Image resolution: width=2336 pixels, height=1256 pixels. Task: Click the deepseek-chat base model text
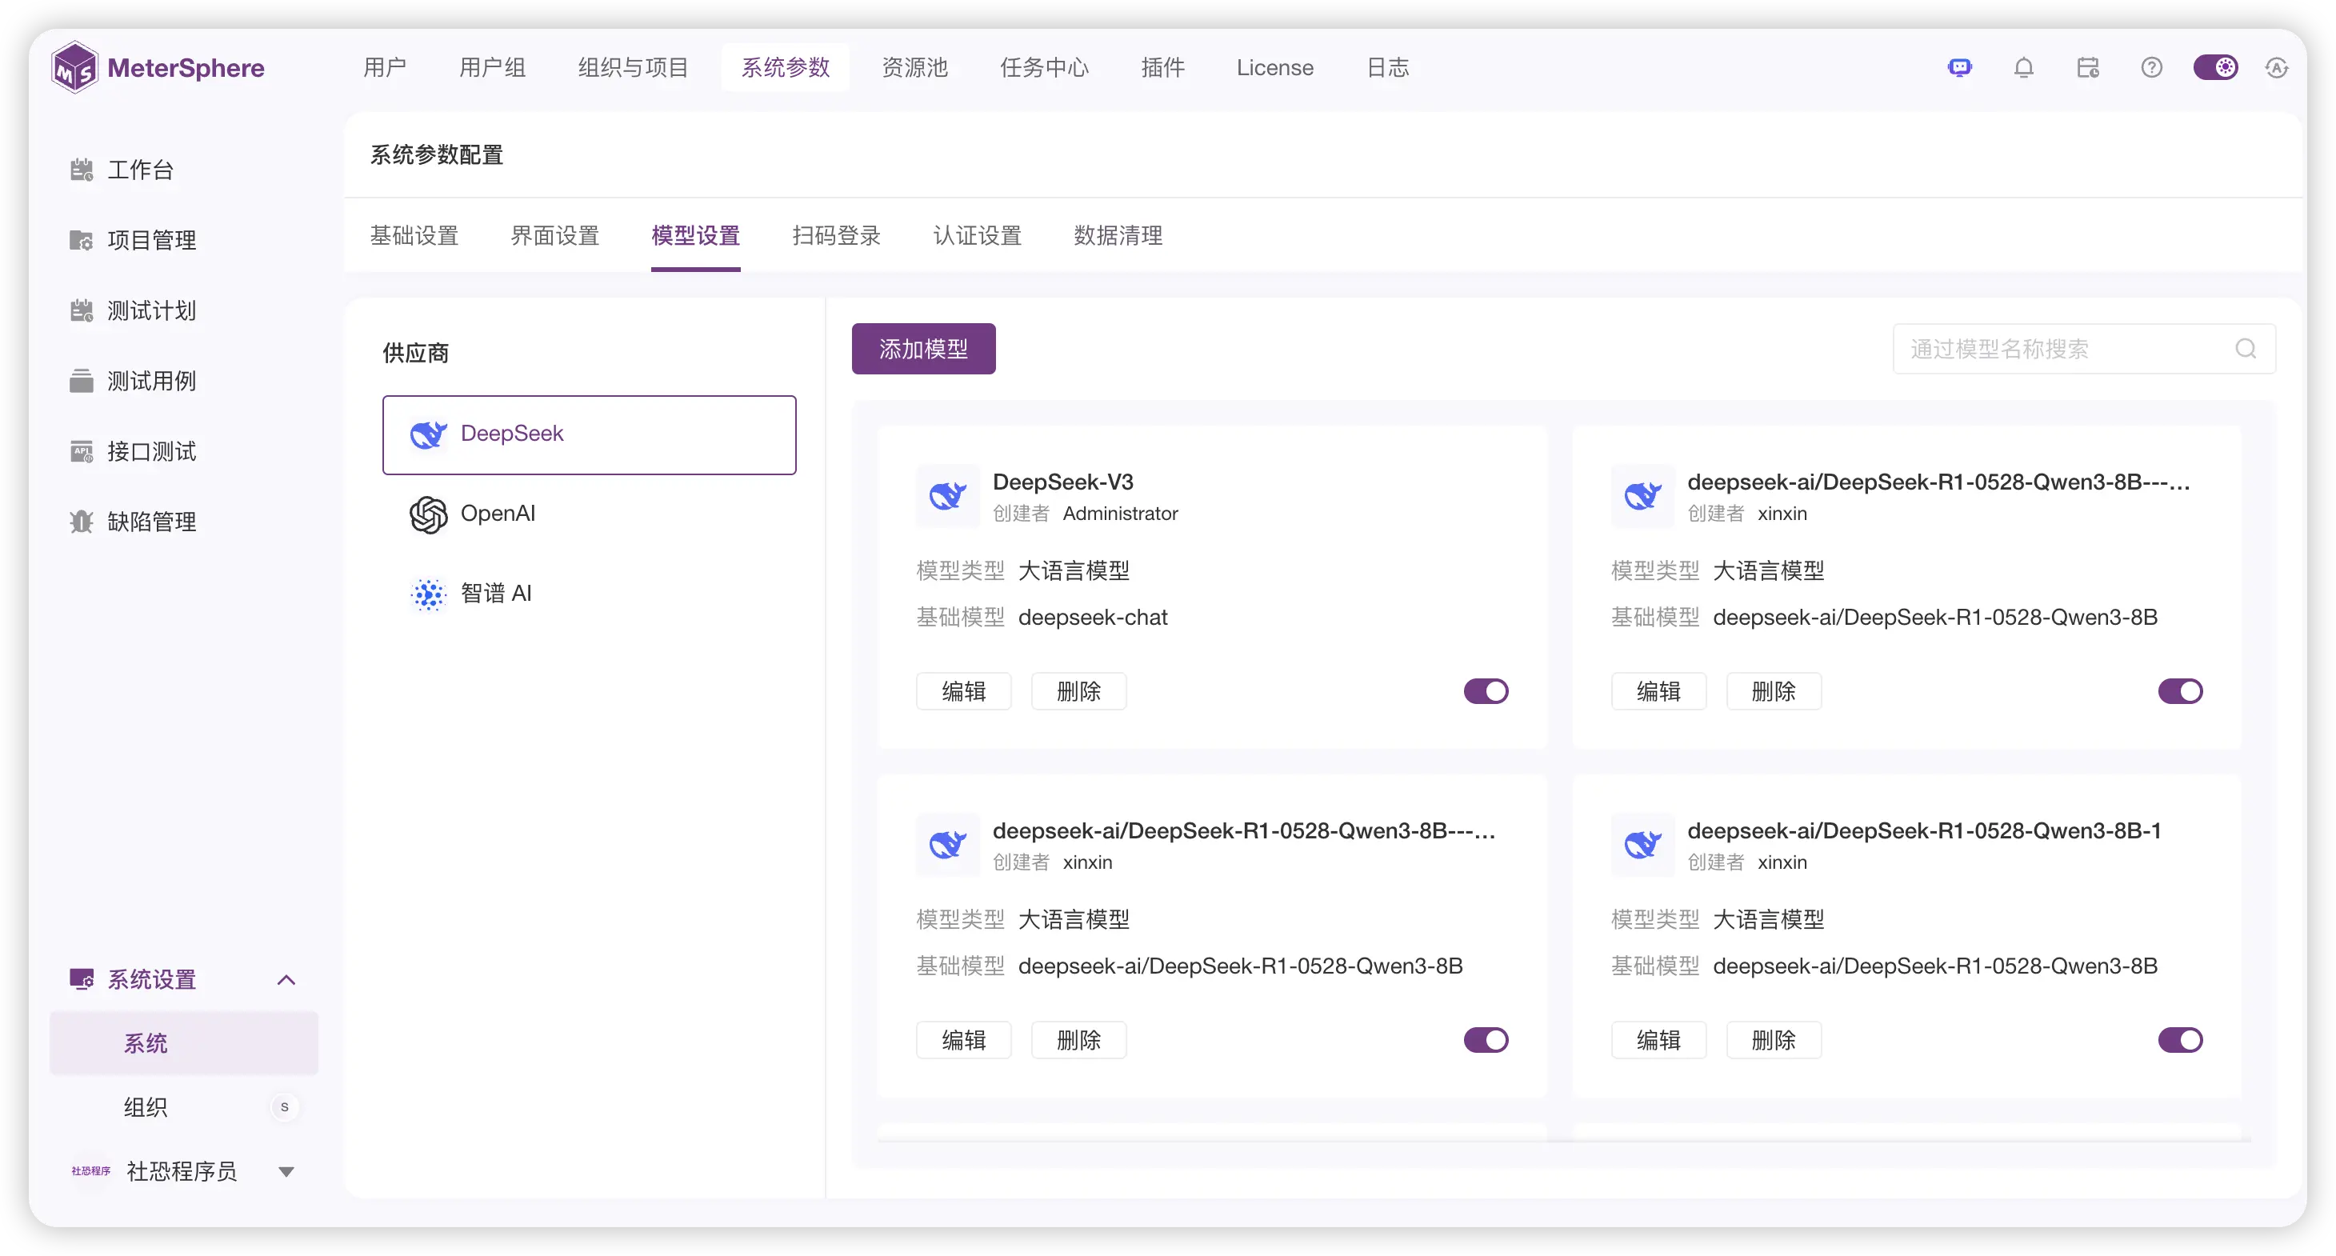(1093, 618)
